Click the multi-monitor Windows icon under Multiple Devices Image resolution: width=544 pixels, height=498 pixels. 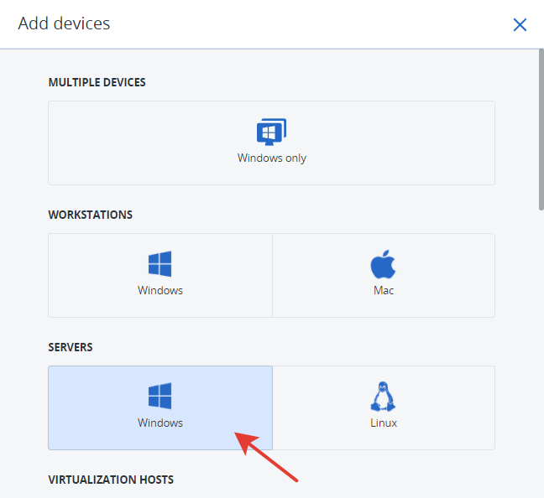pyautogui.click(x=271, y=132)
